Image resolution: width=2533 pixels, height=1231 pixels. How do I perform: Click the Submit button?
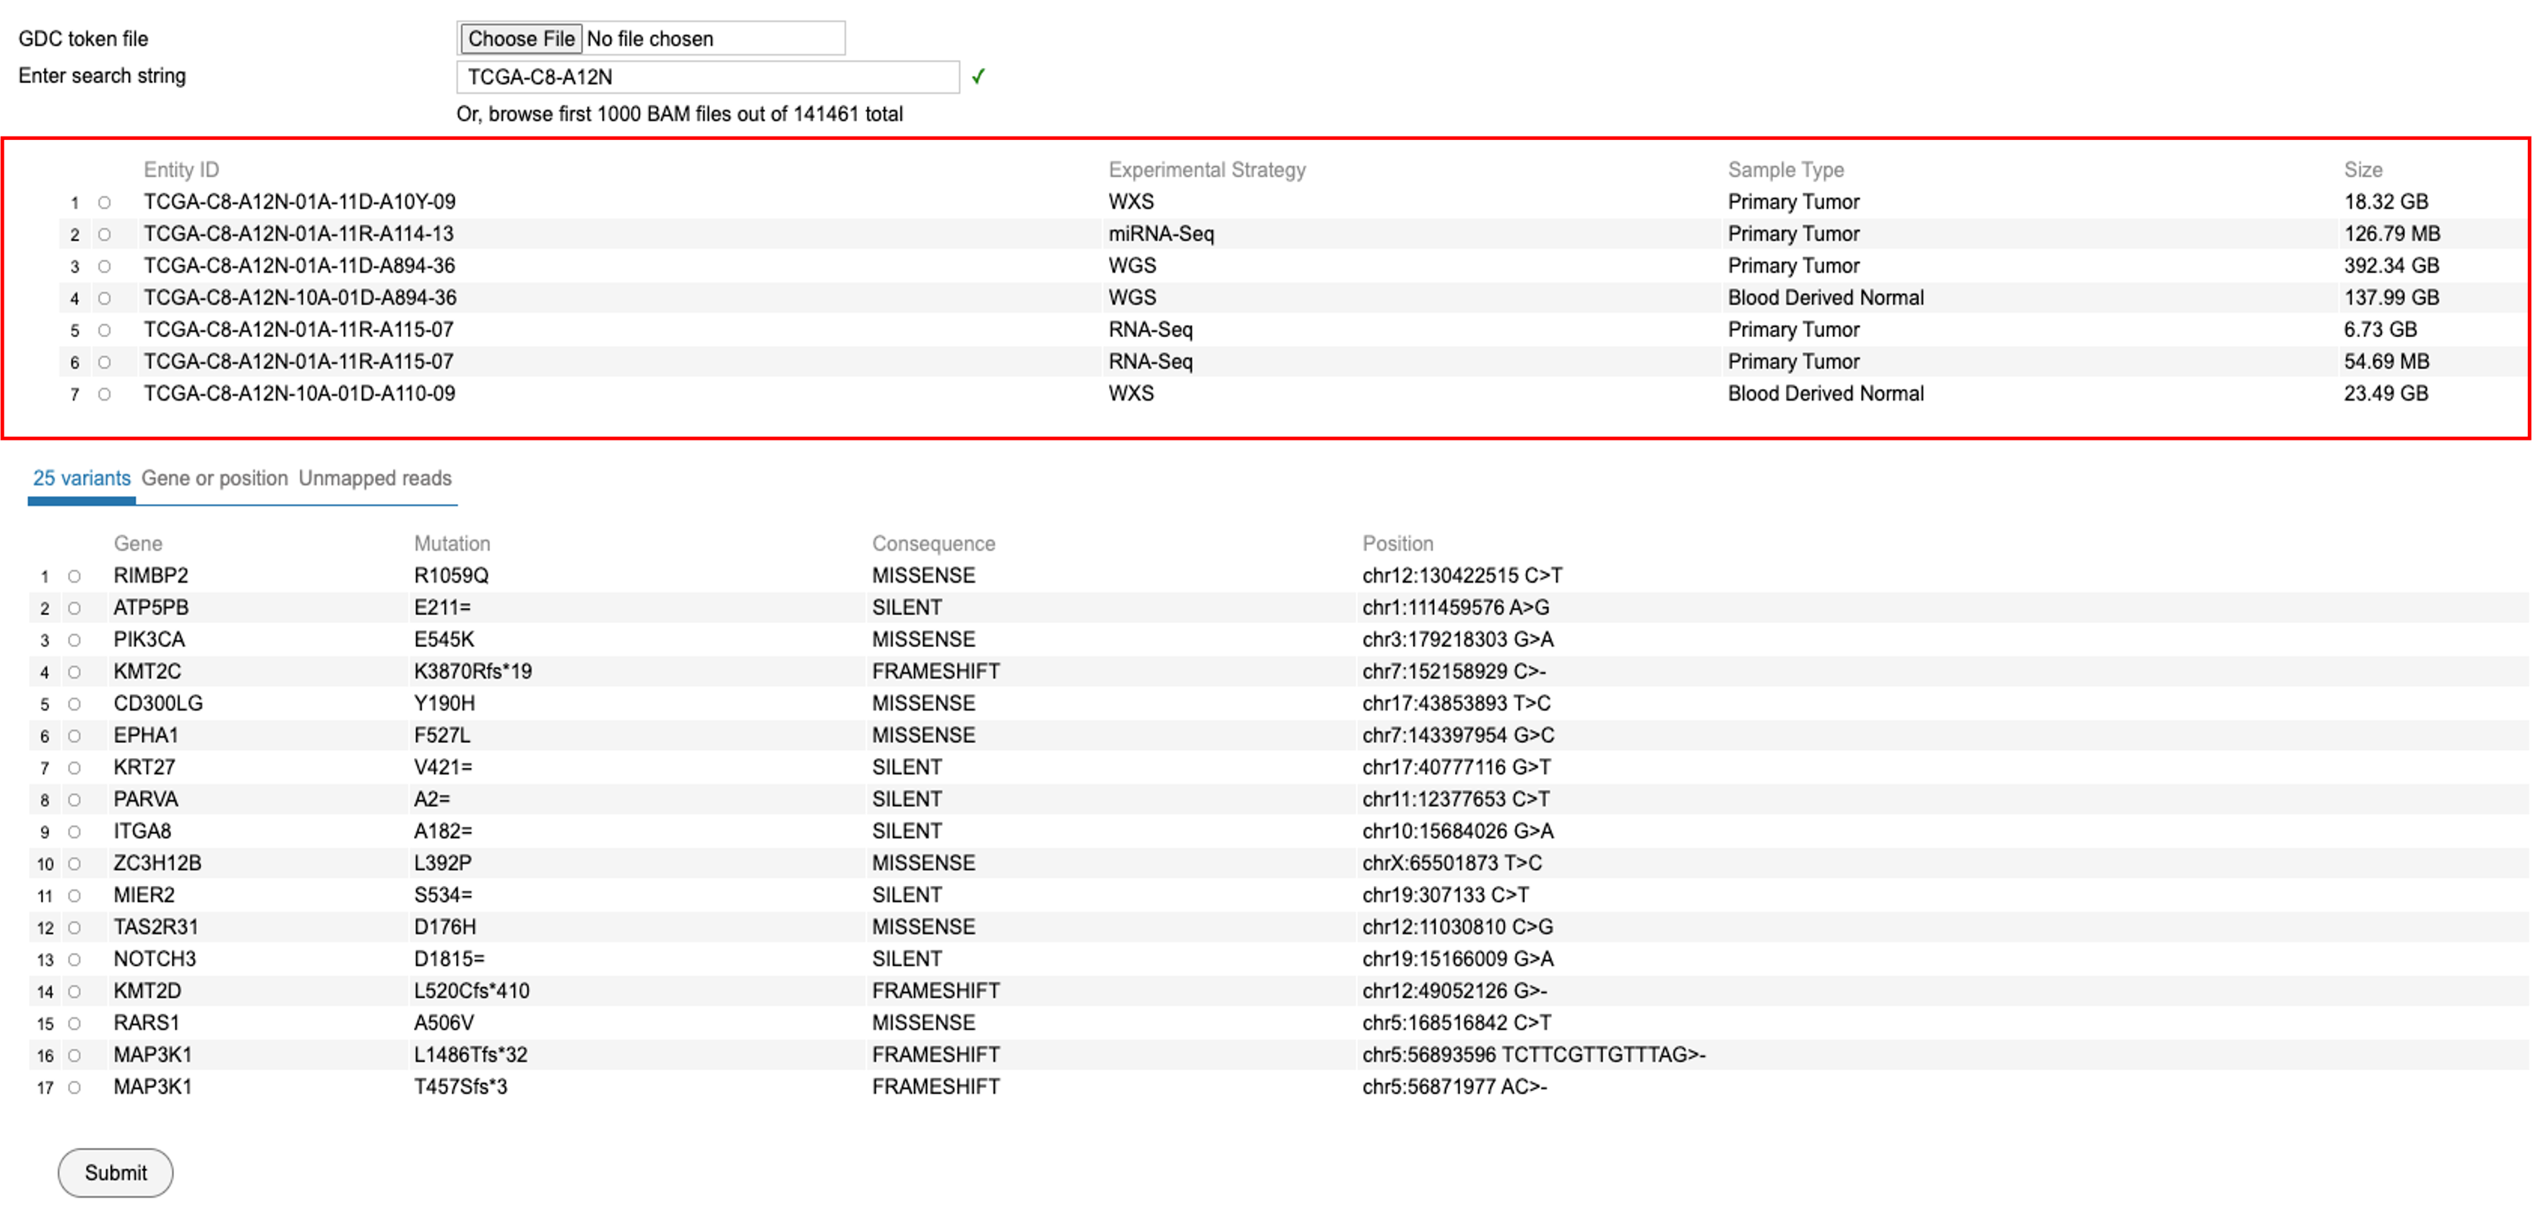coord(115,1173)
